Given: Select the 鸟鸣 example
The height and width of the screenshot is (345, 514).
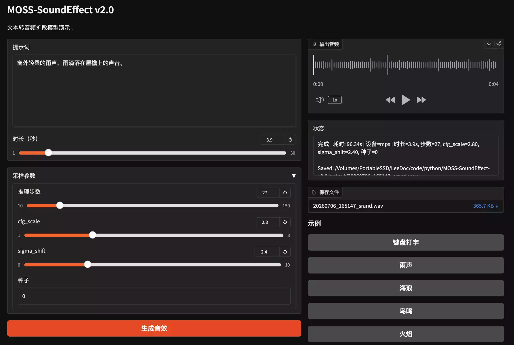Looking at the screenshot, I should click(406, 311).
